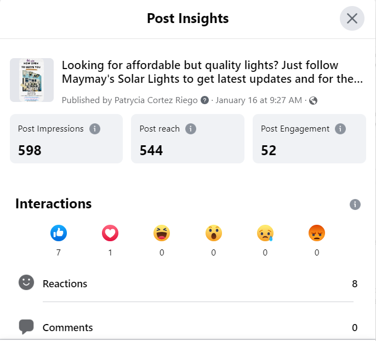
Task: Open the post image thumbnail
Action: coord(32,80)
